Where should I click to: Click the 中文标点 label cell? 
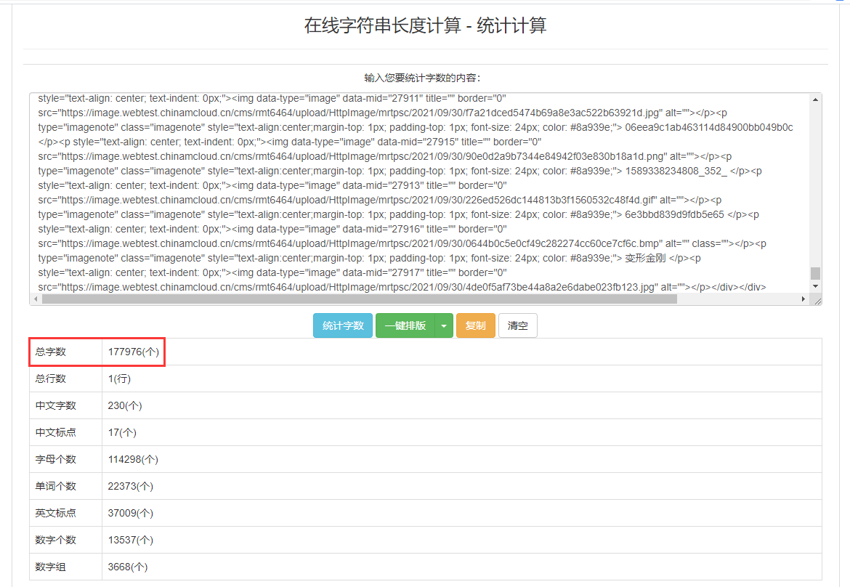click(x=65, y=432)
